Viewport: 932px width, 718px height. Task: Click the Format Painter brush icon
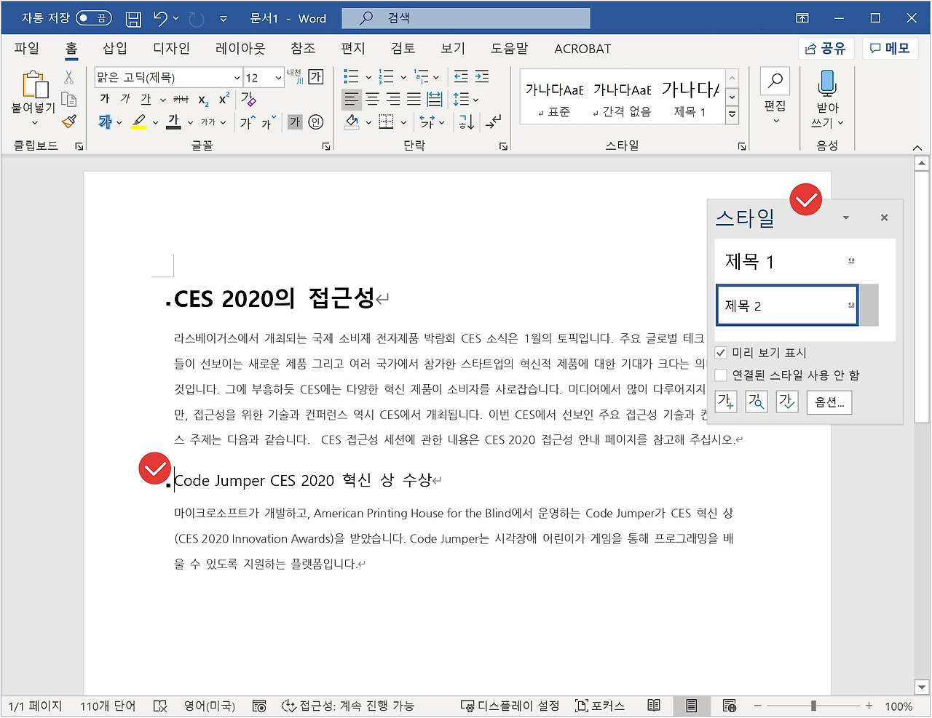(x=69, y=121)
